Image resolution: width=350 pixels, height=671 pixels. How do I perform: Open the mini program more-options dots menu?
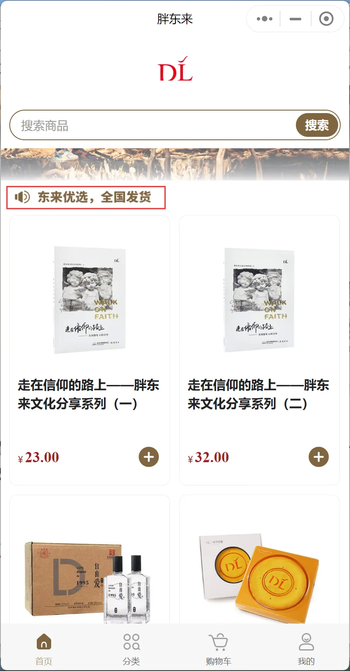pos(265,19)
